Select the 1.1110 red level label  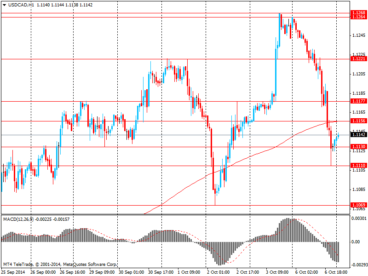pos(359,166)
